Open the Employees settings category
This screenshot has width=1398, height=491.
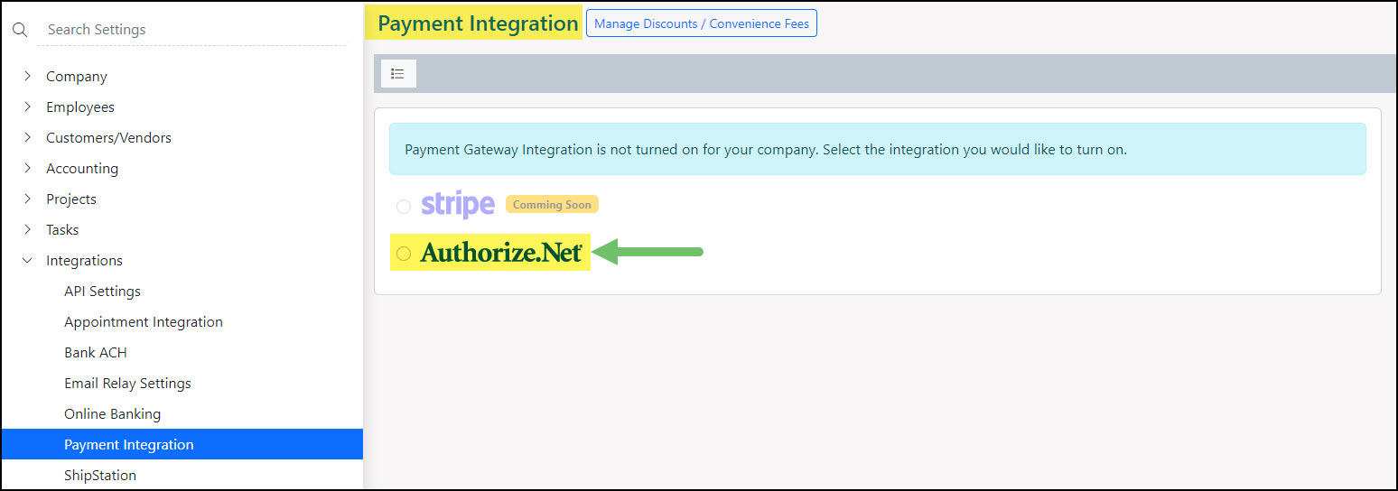point(80,107)
